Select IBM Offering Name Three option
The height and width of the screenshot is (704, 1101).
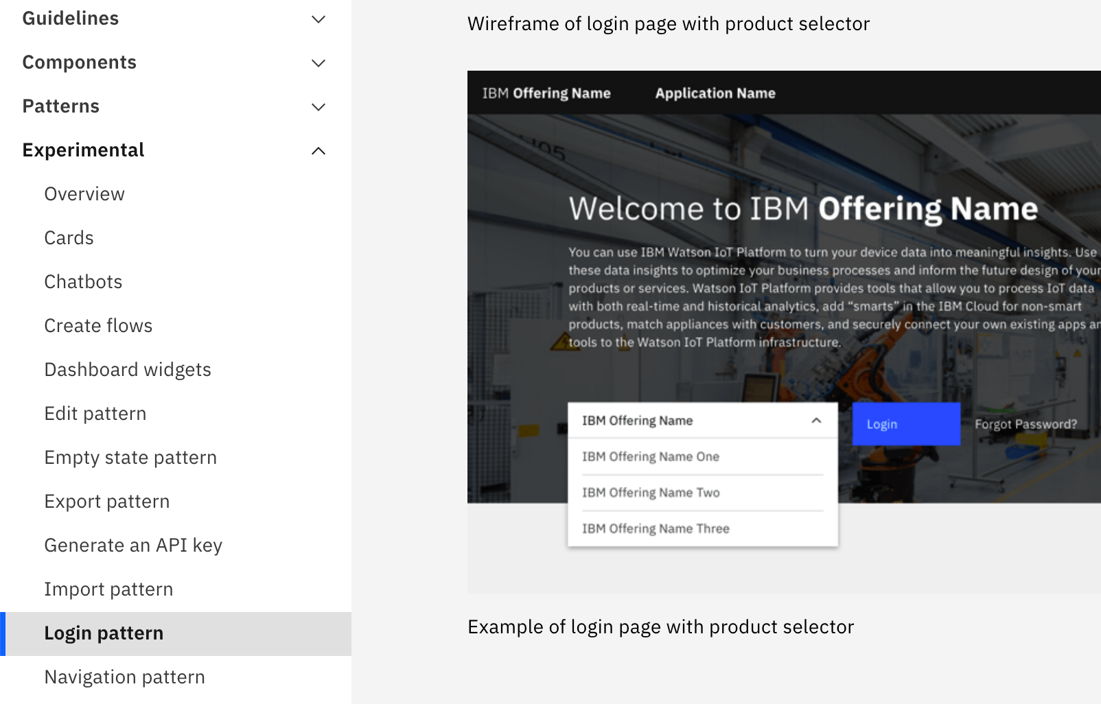[x=655, y=528]
